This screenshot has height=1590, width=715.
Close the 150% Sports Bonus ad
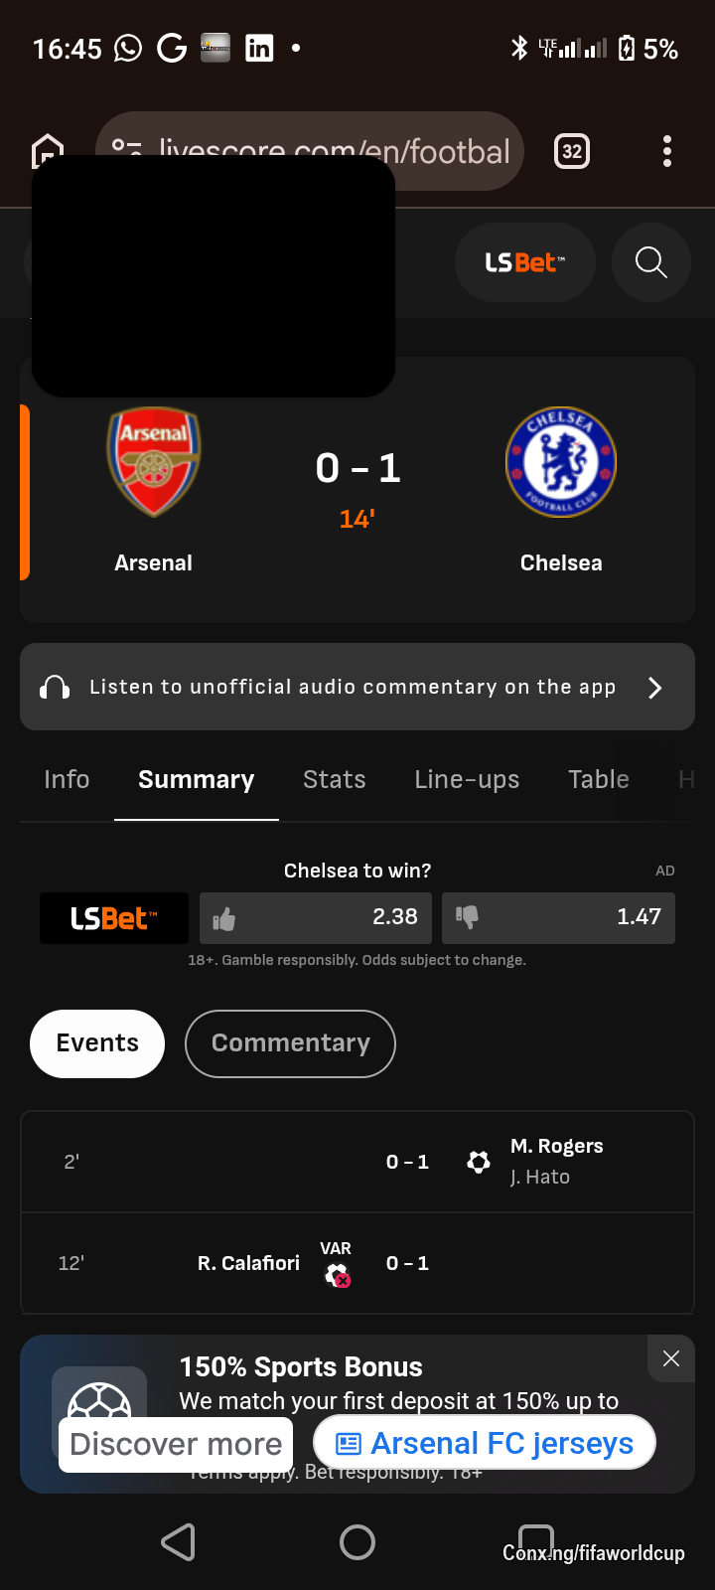[671, 1358]
